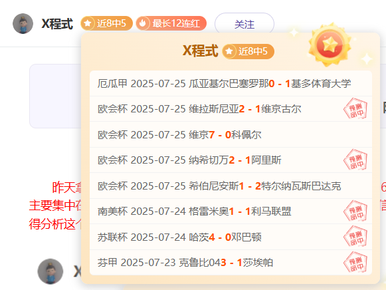
Task: Click X程式 title in popup header
Action: point(201,51)
